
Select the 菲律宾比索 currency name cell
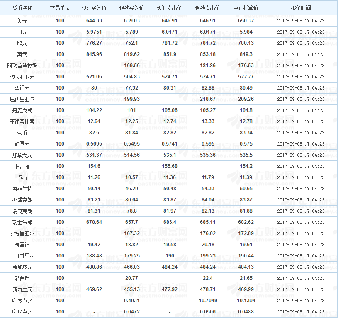click(x=22, y=122)
